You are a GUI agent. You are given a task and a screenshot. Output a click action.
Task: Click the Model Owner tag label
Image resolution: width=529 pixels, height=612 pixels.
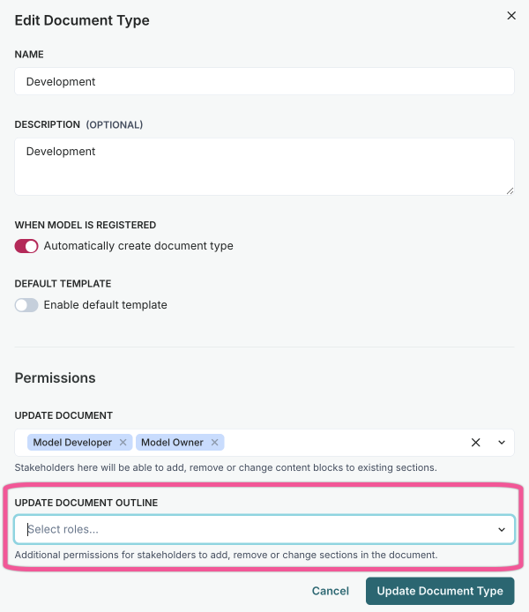172,443
